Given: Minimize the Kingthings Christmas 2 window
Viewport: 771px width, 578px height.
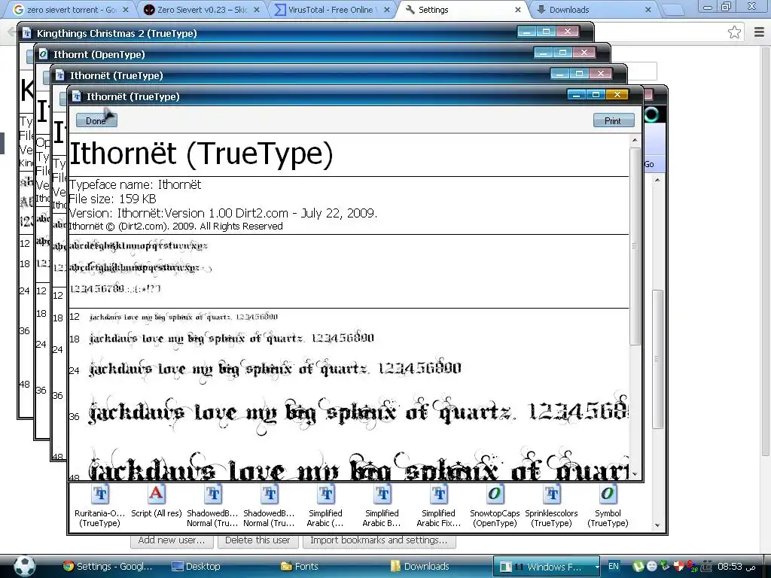Looking at the screenshot, I should 526,32.
